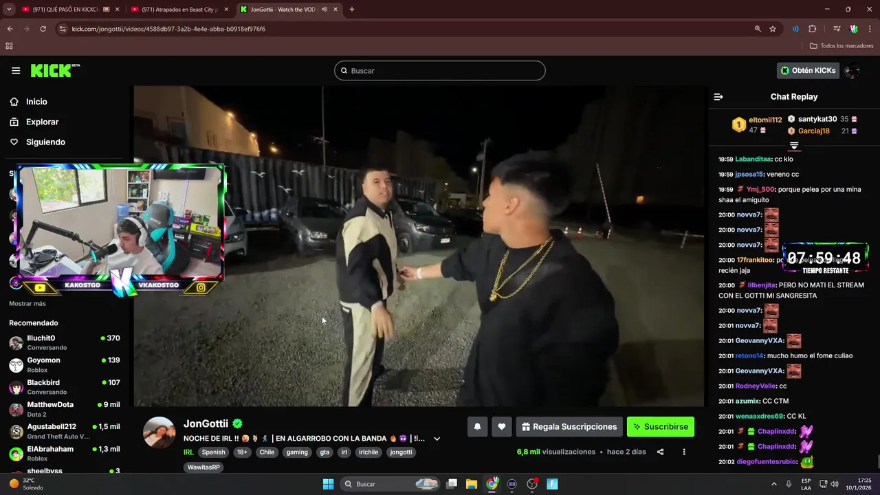
Task: Click the apps grid icon in bookmarks bar
Action: coord(9,46)
